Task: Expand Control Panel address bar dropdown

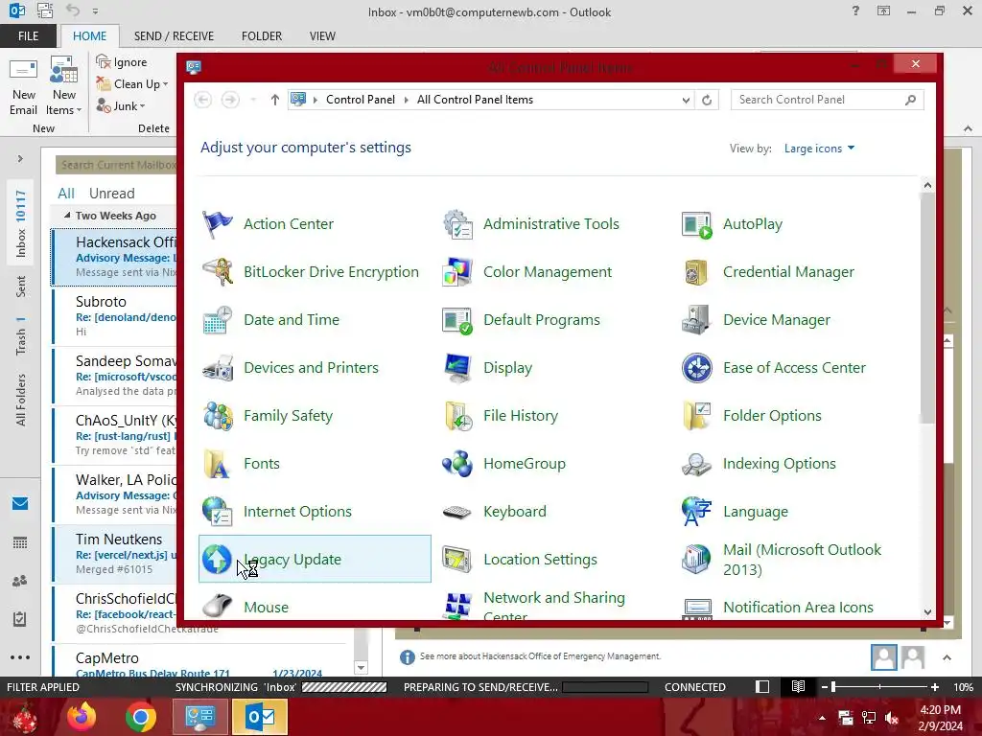Action: 686,100
